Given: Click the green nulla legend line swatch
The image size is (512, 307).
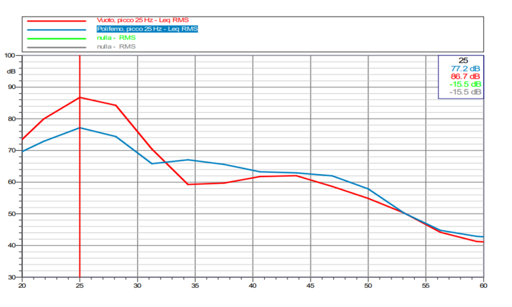Looking at the screenshot, I should [x=56, y=38].
